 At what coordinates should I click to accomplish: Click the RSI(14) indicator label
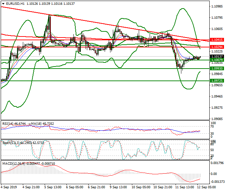pos(9,123)
